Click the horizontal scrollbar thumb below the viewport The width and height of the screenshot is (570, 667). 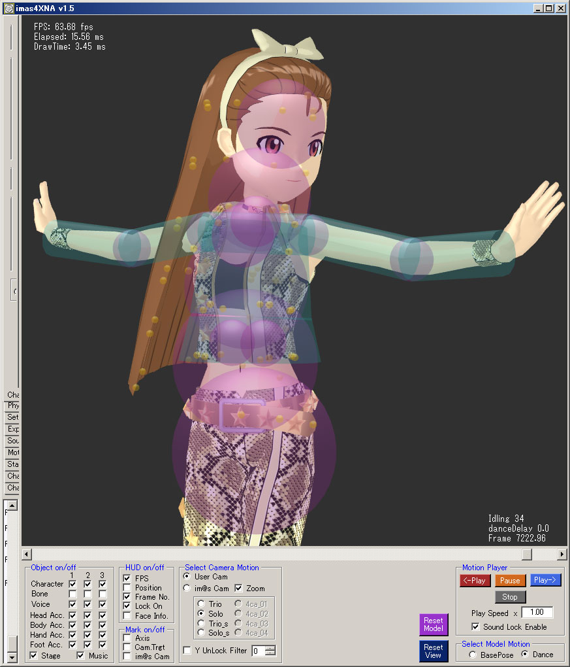coord(527,554)
